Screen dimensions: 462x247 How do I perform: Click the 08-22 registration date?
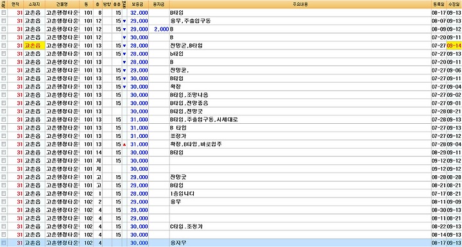(439, 226)
